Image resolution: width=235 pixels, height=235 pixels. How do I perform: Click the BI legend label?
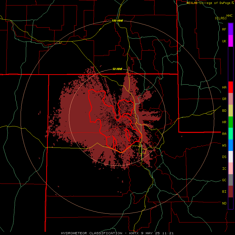click(x=224, y=192)
